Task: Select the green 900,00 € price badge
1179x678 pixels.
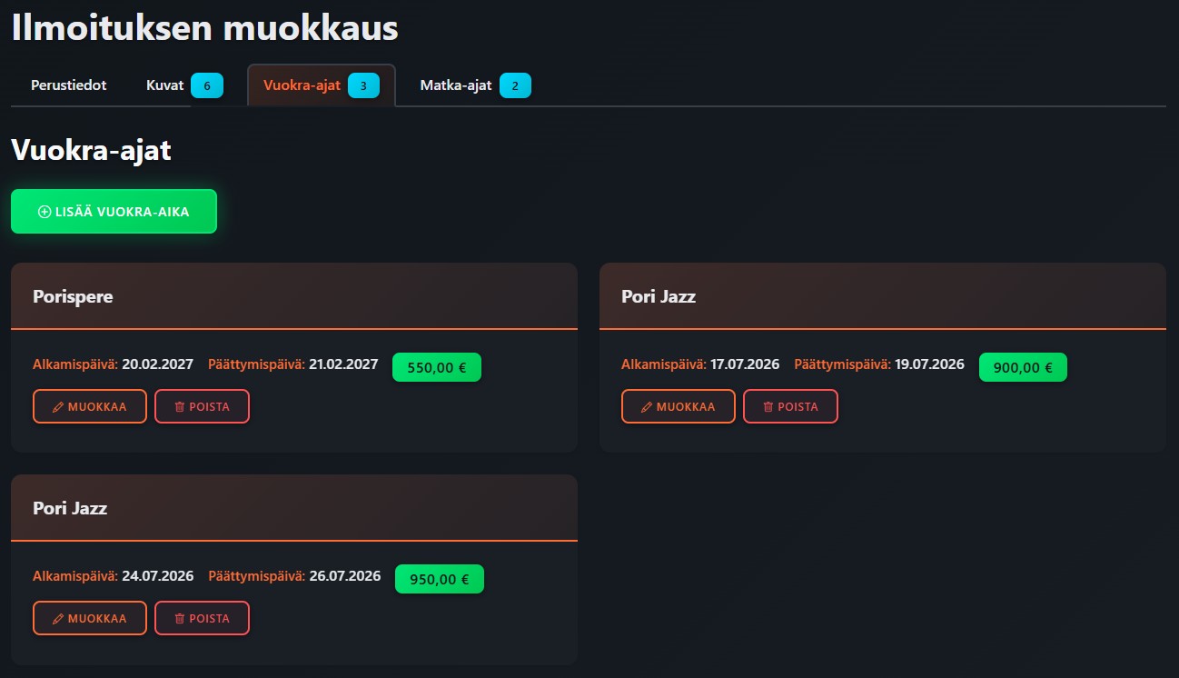Action: coord(1023,368)
